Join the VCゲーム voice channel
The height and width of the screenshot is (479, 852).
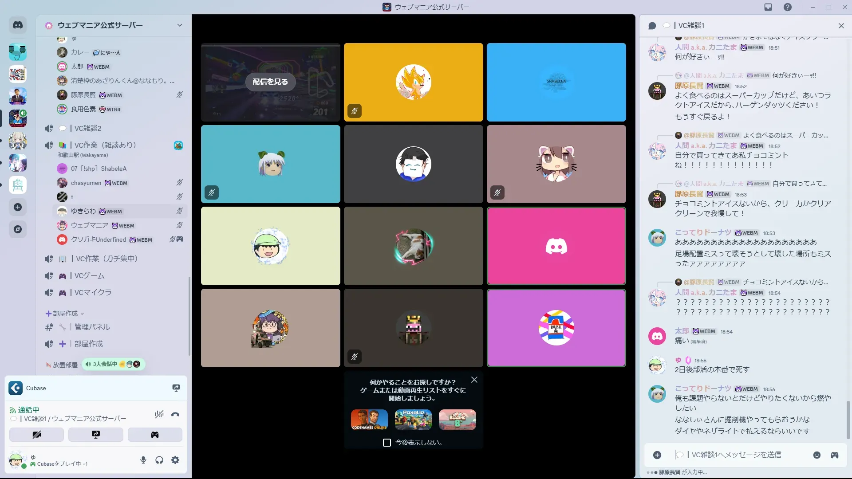click(x=89, y=276)
